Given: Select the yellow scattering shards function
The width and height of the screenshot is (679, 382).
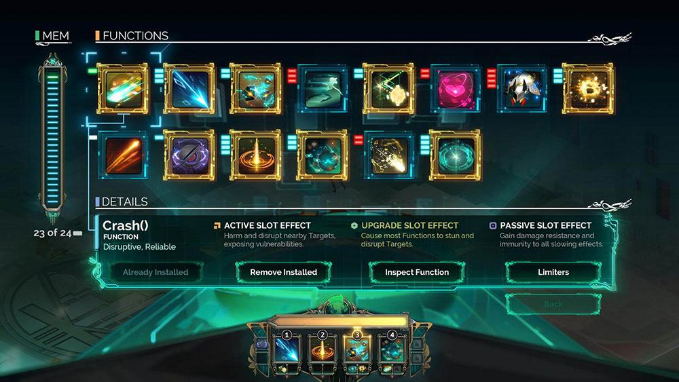Looking at the screenshot, I should click(x=389, y=155).
